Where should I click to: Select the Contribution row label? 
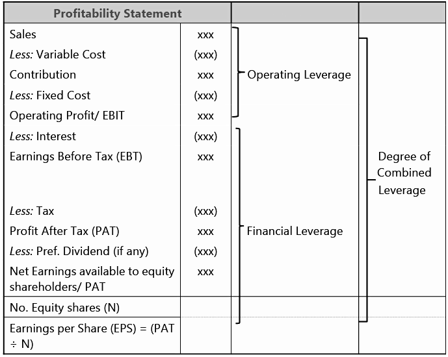coord(43,75)
